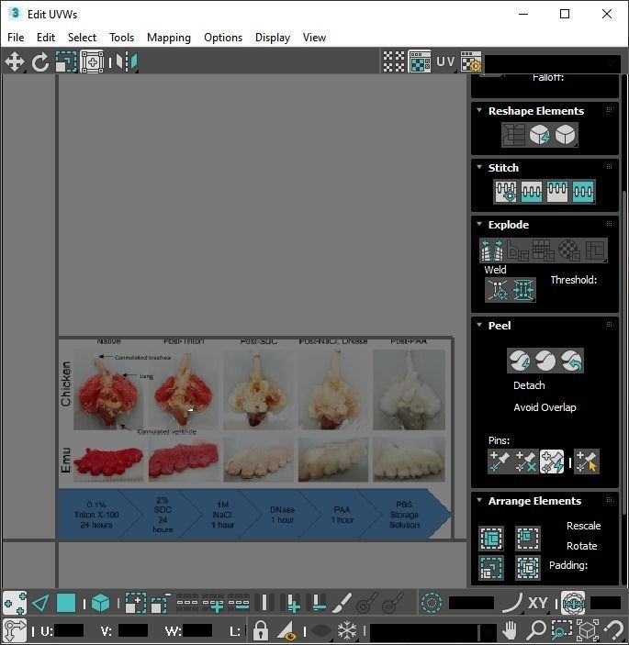This screenshot has width=629, height=645.
Task: Click the Select Pinned icon with cursor arrow
Action: [x=587, y=462]
